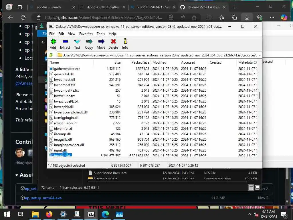Select iasmigplugin.dll in the file list
The image size is (293, 220).
66,117
